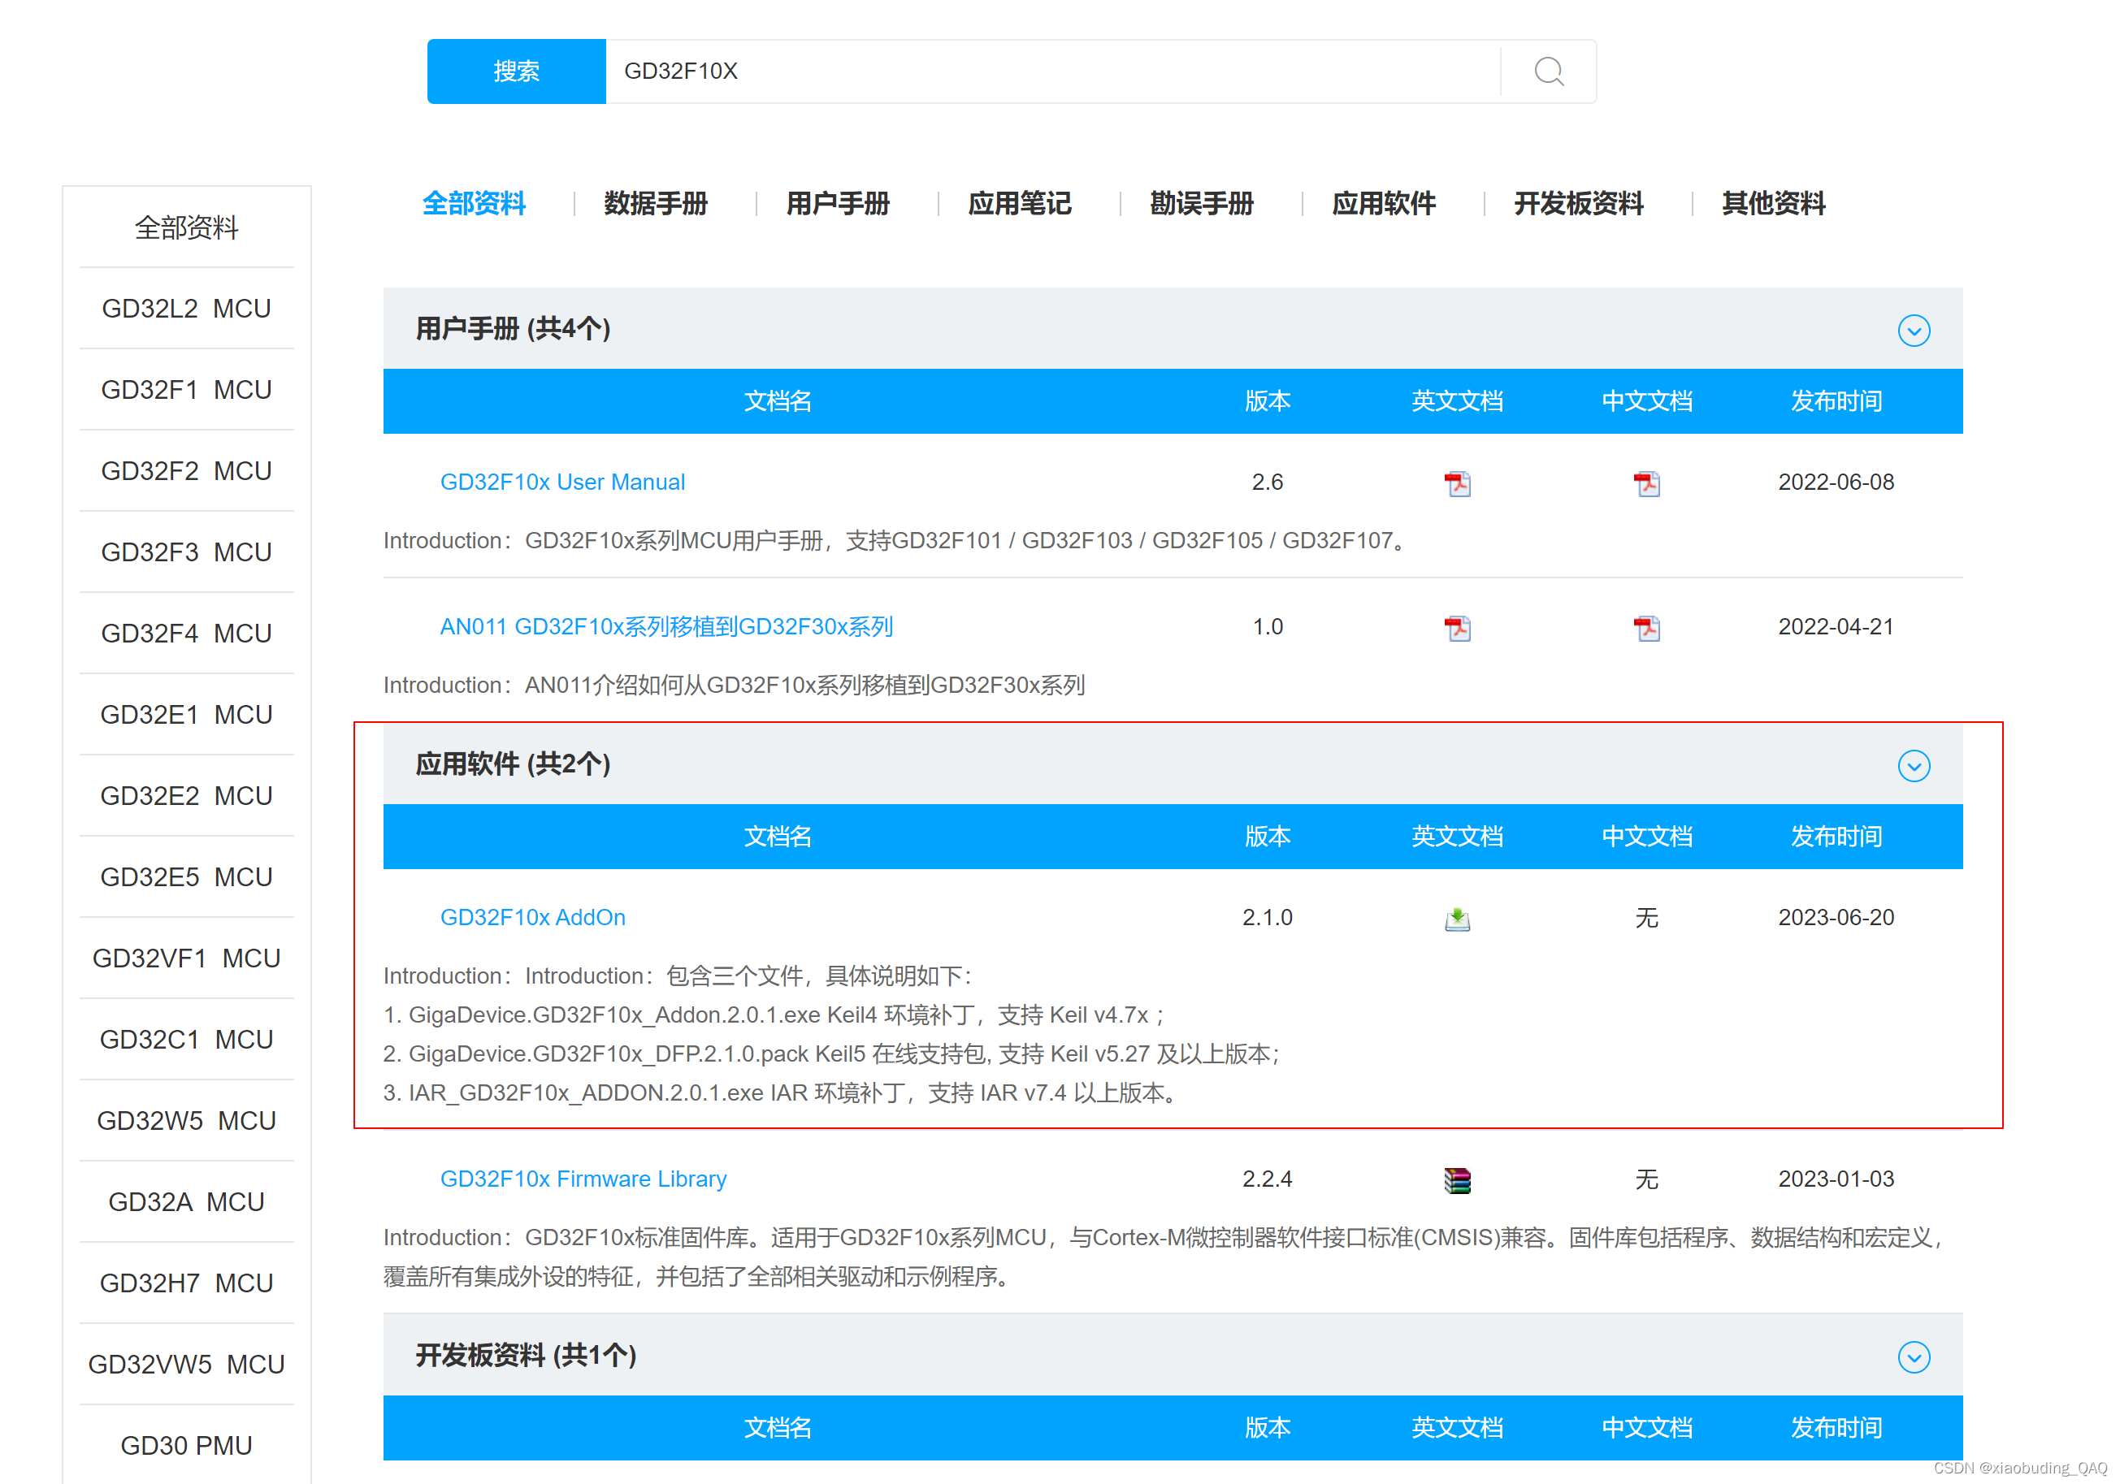Collapse the 用户手册 section chevron
The height and width of the screenshot is (1484, 2120).
pos(1913,331)
